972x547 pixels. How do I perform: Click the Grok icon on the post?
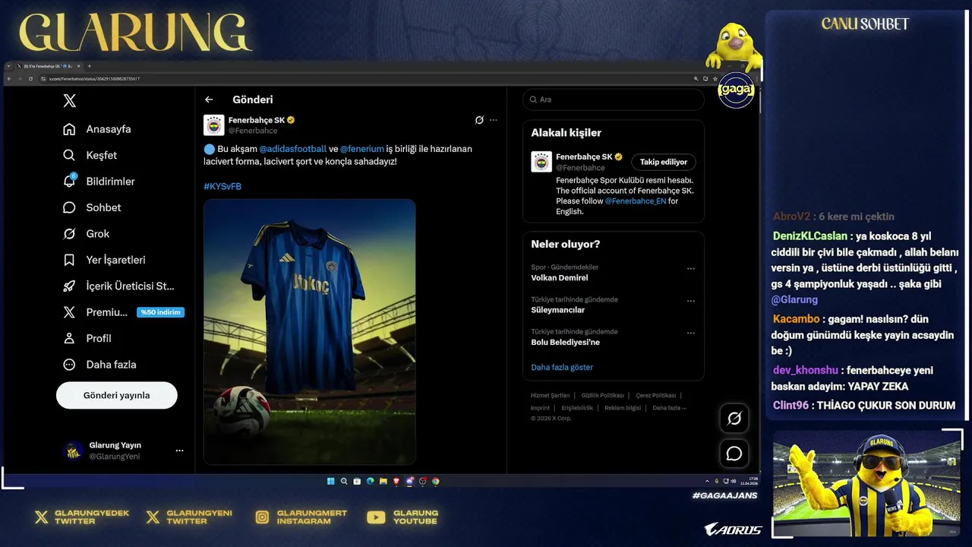click(x=479, y=120)
